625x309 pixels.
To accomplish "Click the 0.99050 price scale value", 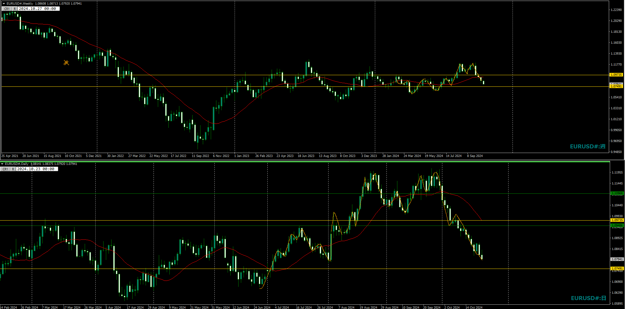I will point(616,130).
